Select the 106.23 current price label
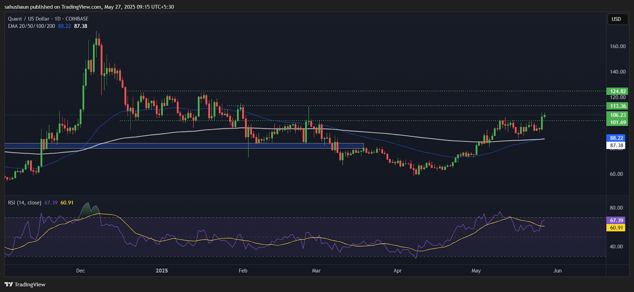The width and height of the screenshot is (634, 292). pos(617,115)
